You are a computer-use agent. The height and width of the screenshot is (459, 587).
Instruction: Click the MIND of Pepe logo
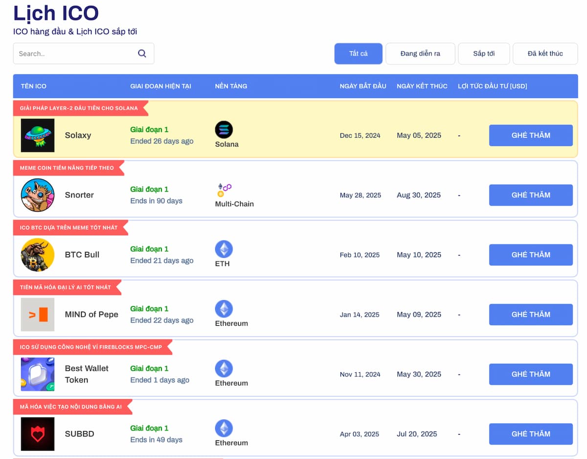pyautogui.click(x=38, y=314)
